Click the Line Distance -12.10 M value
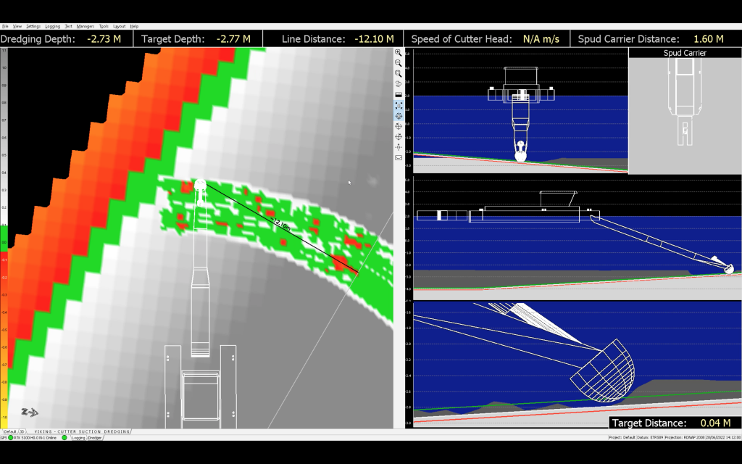The width and height of the screenshot is (742, 464). click(374, 39)
